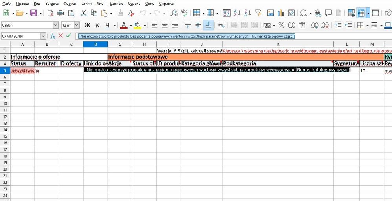Click the AutoFilter funnel icon
This screenshot has width=392, height=201.
coord(258,13)
